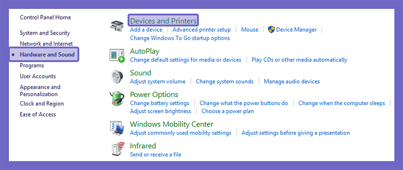The image size is (403, 170).
Task: Open Network and Internet category
Action: tap(46, 44)
